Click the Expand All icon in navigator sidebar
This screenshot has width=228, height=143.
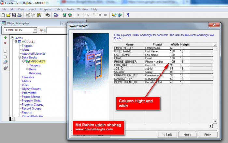click(6, 62)
